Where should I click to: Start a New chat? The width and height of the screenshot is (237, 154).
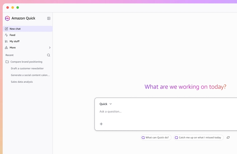tap(28, 29)
